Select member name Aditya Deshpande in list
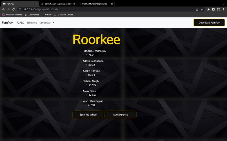This screenshot has height=141, width=227. 93,61
